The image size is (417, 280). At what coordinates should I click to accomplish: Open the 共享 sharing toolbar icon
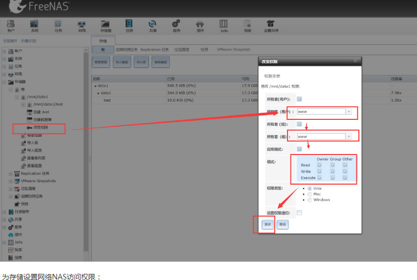152,26
